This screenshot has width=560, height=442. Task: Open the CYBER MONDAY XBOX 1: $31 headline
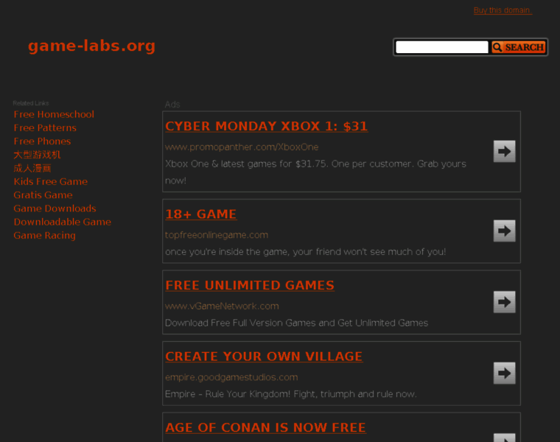267,127
